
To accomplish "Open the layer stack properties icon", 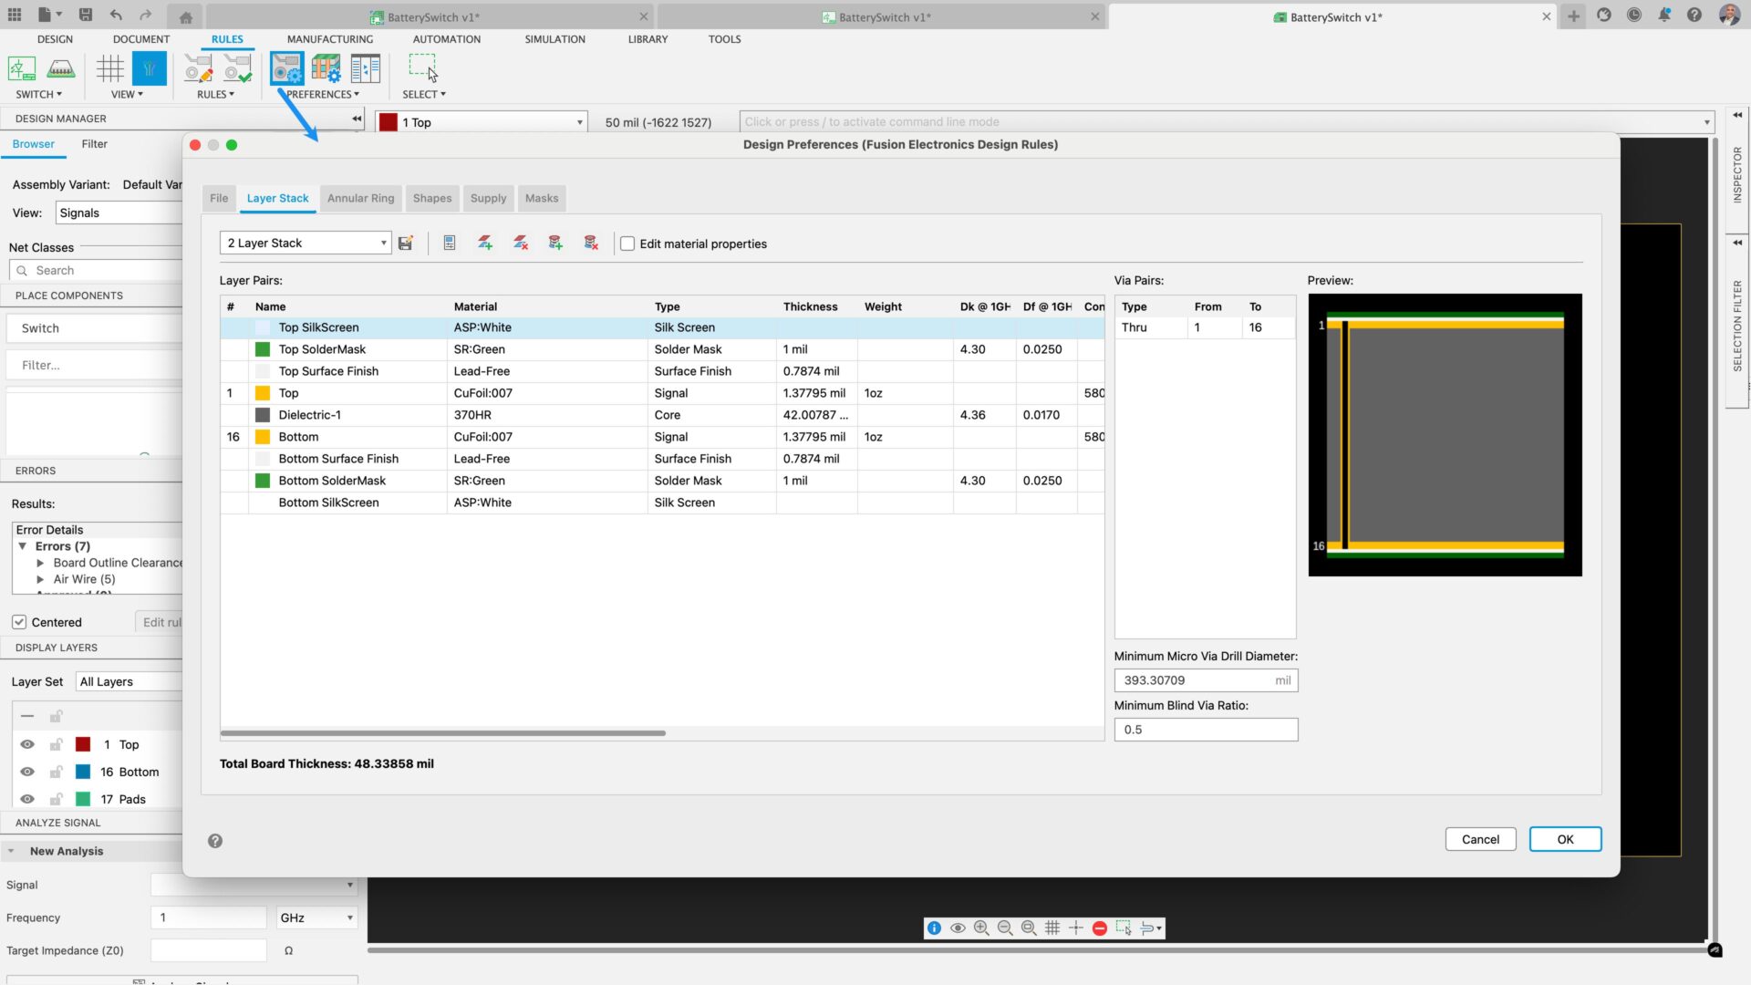I will click(x=450, y=243).
